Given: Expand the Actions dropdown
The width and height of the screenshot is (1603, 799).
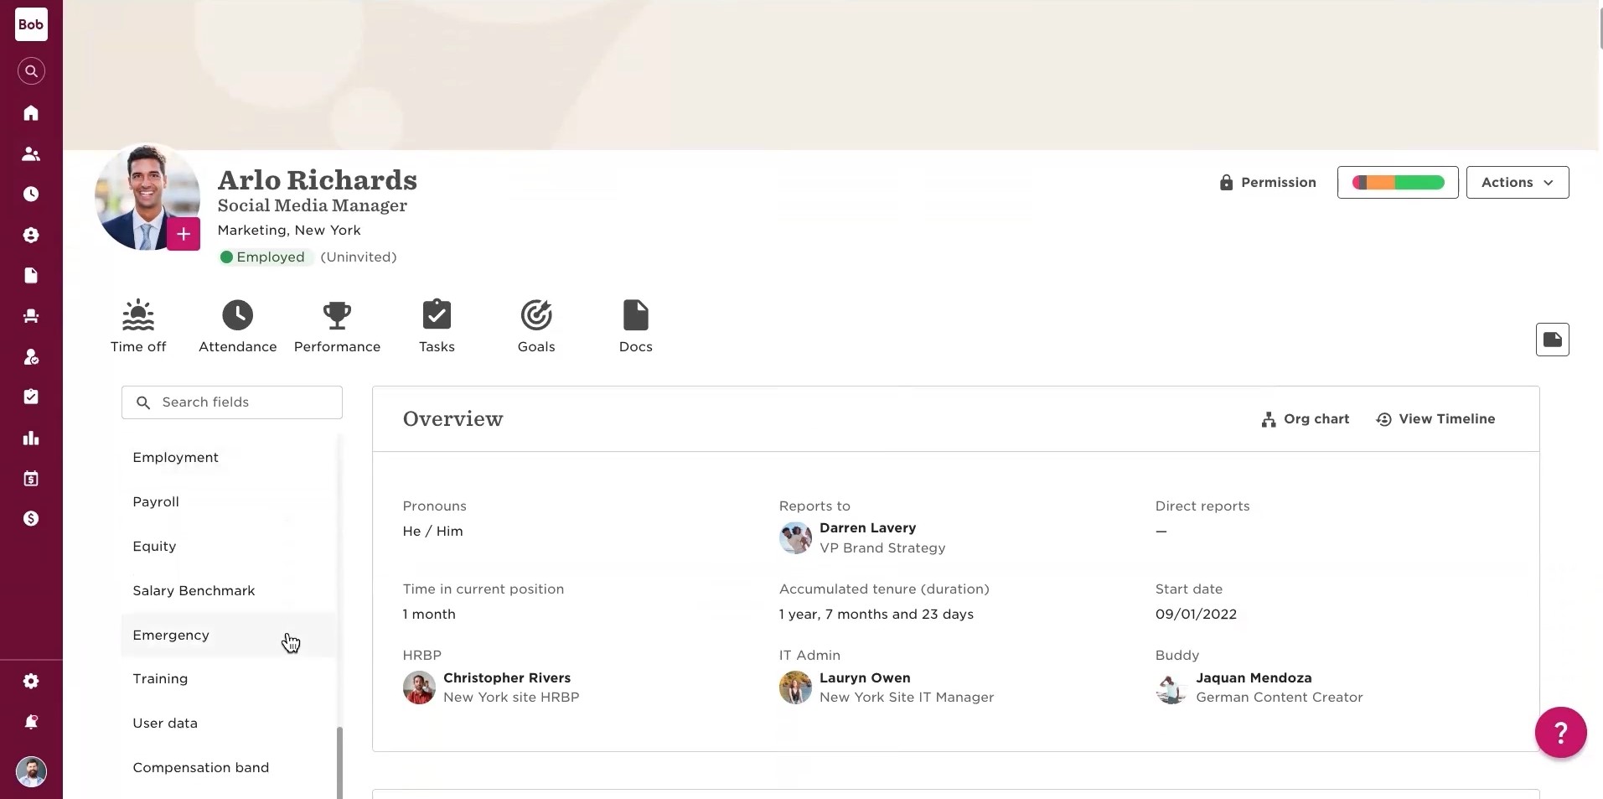Looking at the screenshot, I should (x=1518, y=182).
